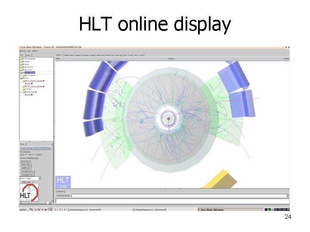310x232 pixels.
Task: Click the PHOS folder icon
Action: coord(23,89)
